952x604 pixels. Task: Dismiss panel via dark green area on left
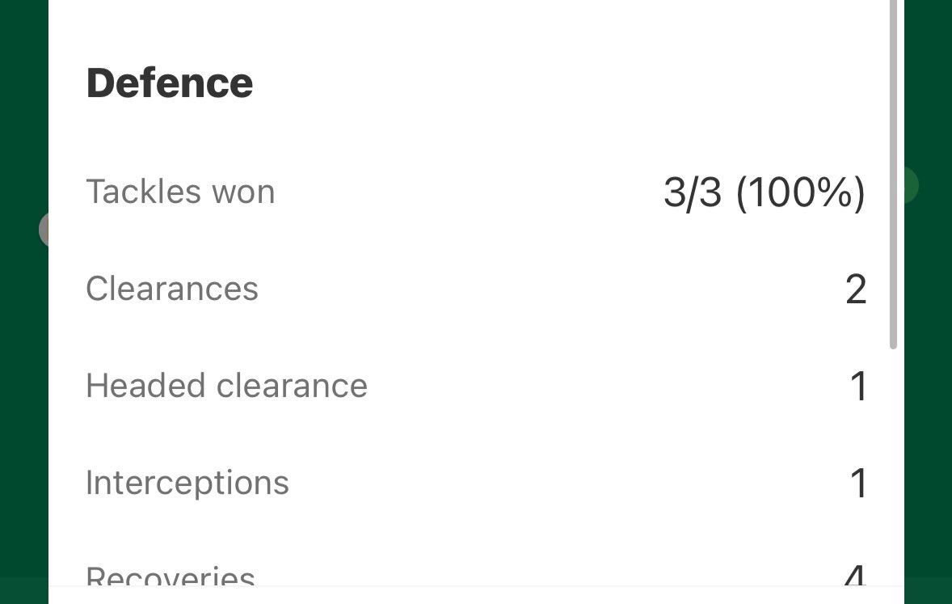[x=23, y=365]
